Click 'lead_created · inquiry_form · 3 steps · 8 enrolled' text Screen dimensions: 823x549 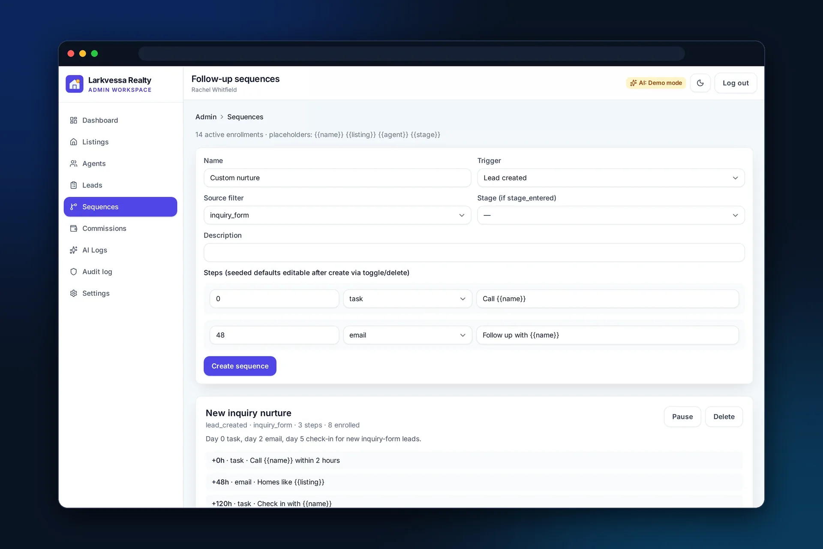pos(282,425)
